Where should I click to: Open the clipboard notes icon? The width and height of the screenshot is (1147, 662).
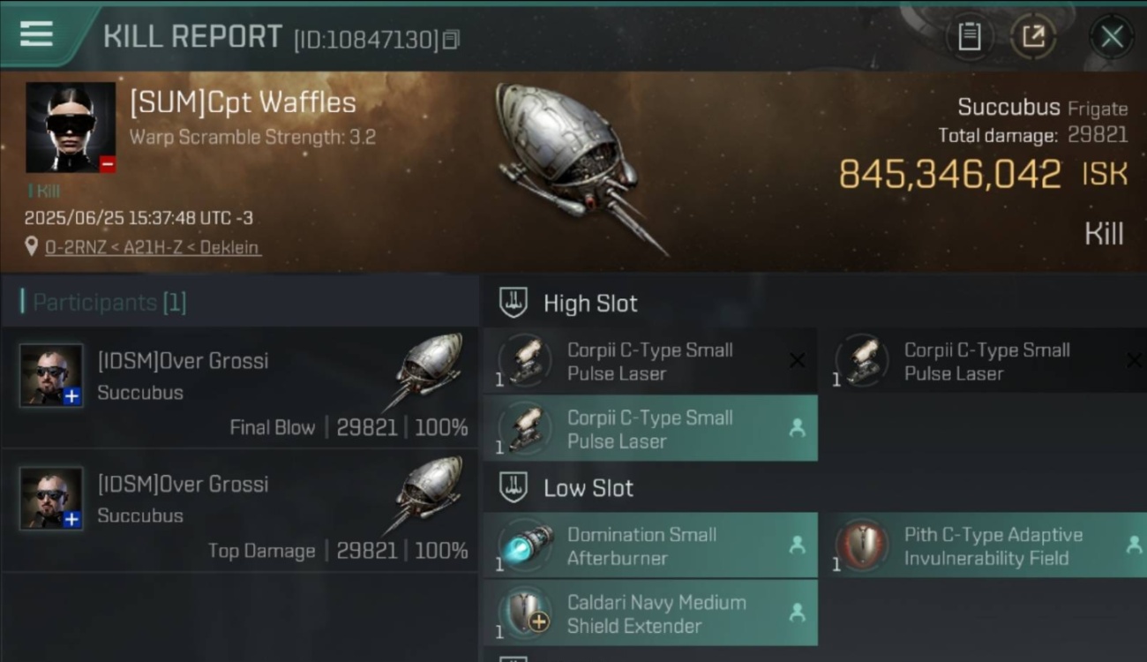[970, 37]
